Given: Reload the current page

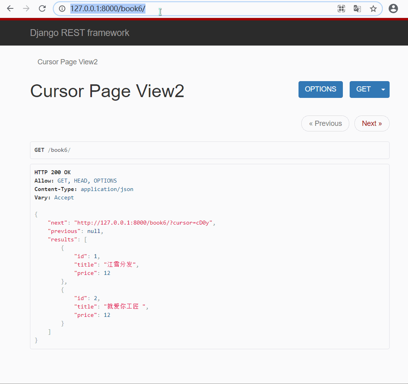Looking at the screenshot, I should (42, 9).
